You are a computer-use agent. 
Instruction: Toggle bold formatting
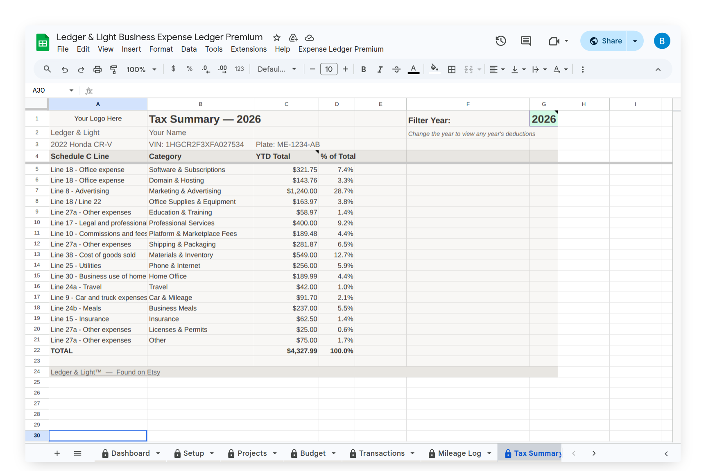pyautogui.click(x=364, y=69)
